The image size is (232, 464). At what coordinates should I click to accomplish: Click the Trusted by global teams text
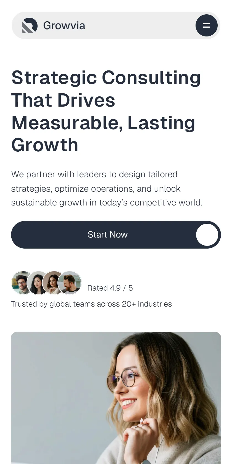click(x=91, y=304)
